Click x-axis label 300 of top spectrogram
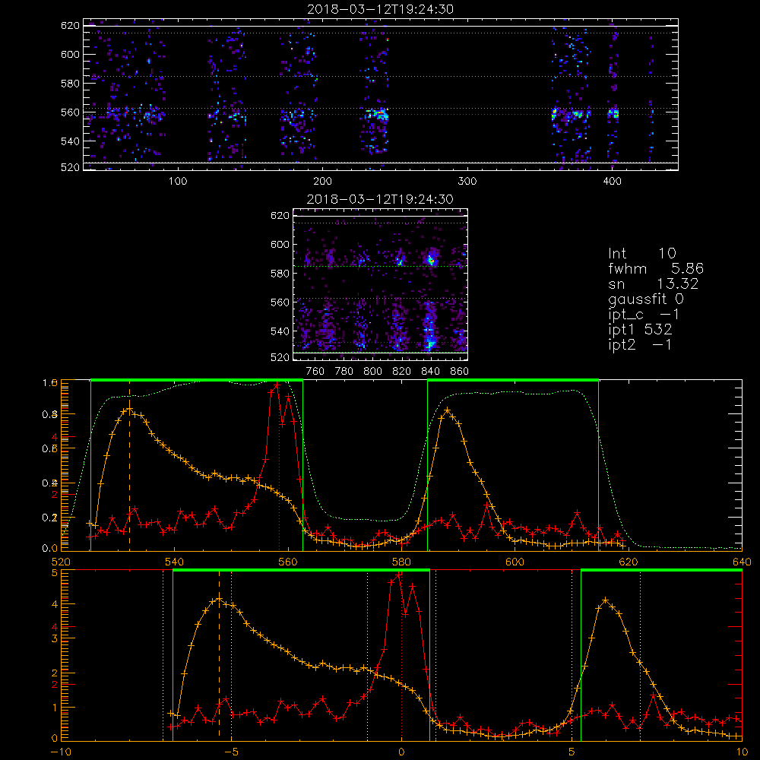This screenshot has width=760, height=760. click(467, 182)
